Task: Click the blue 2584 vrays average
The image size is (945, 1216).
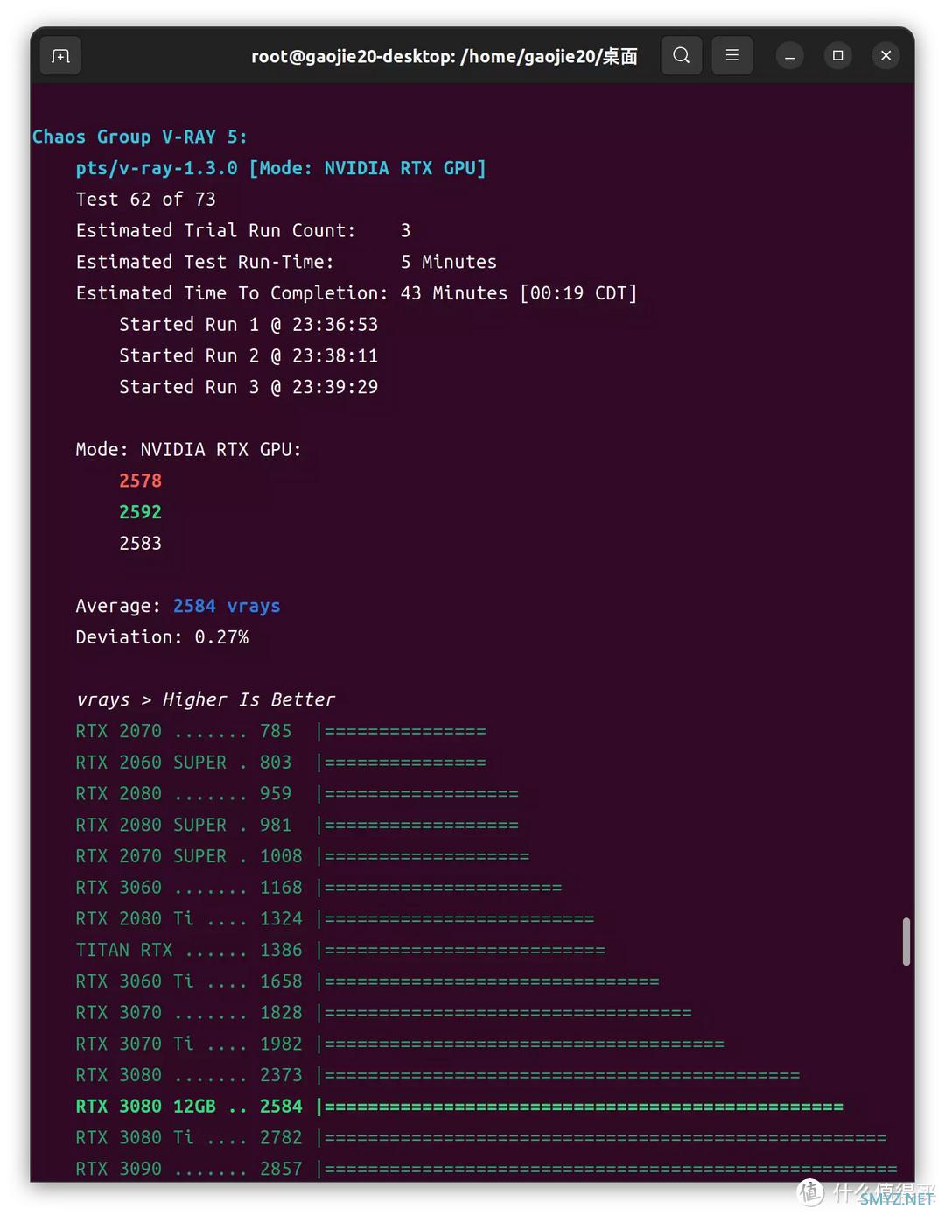Action: click(226, 606)
